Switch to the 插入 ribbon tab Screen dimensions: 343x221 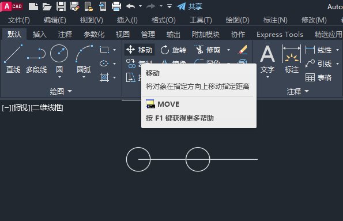click(40, 35)
